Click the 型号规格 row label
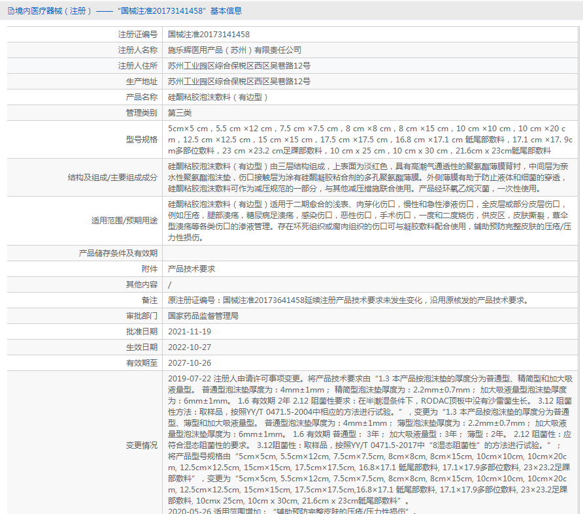583x514 pixels. [x=142, y=139]
